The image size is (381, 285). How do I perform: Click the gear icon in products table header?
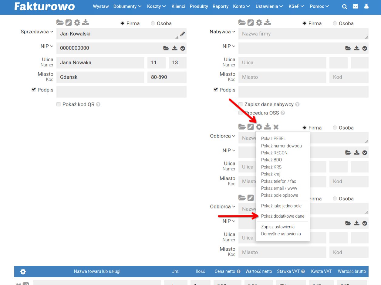click(23, 271)
